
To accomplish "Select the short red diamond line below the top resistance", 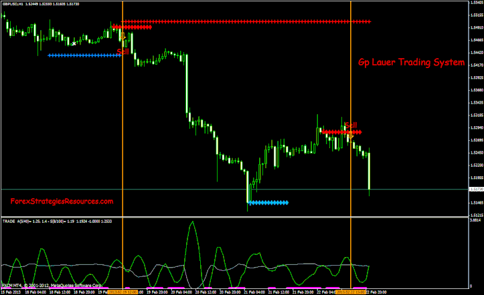I will click(x=132, y=27).
